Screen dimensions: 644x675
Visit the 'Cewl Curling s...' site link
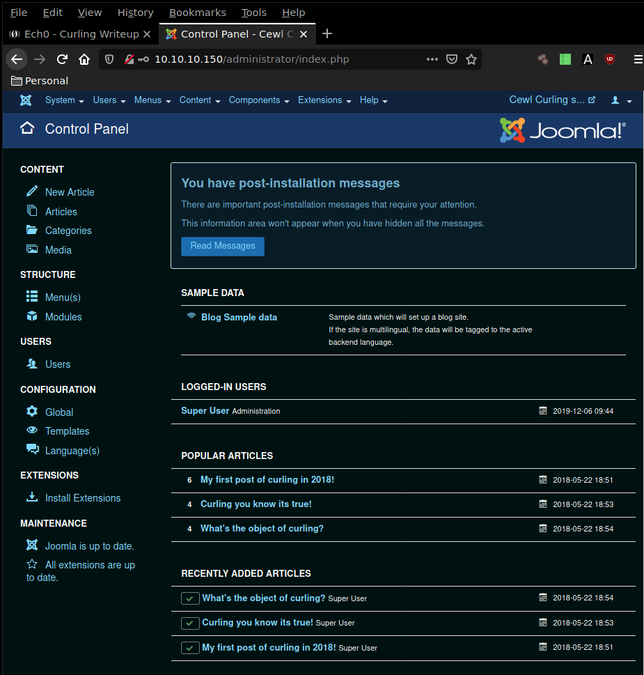tap(552, 100)
